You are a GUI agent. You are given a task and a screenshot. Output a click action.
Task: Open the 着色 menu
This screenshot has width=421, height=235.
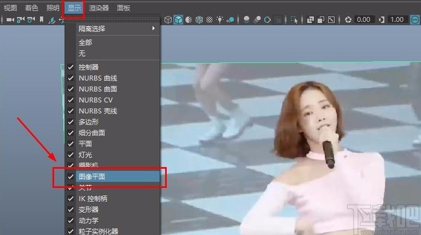[31, 8]
